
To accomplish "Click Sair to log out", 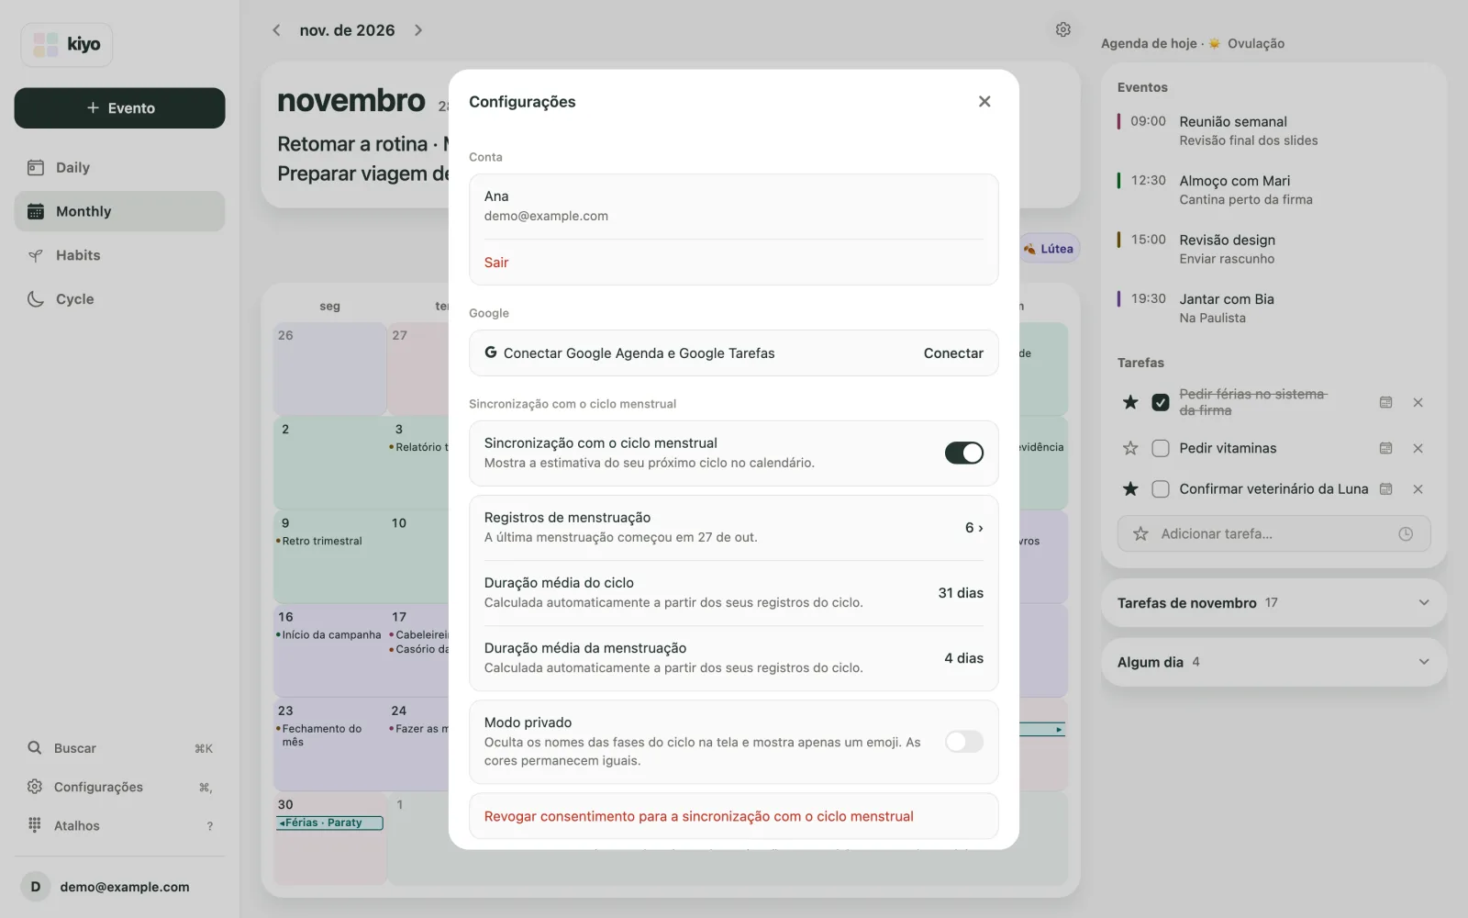I will [496, 263].
